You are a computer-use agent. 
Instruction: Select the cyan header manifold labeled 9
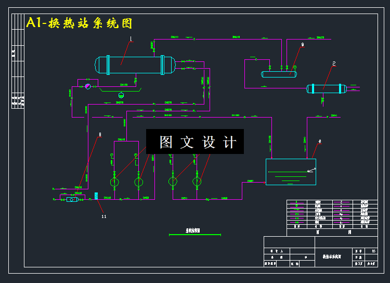[279, 74]
